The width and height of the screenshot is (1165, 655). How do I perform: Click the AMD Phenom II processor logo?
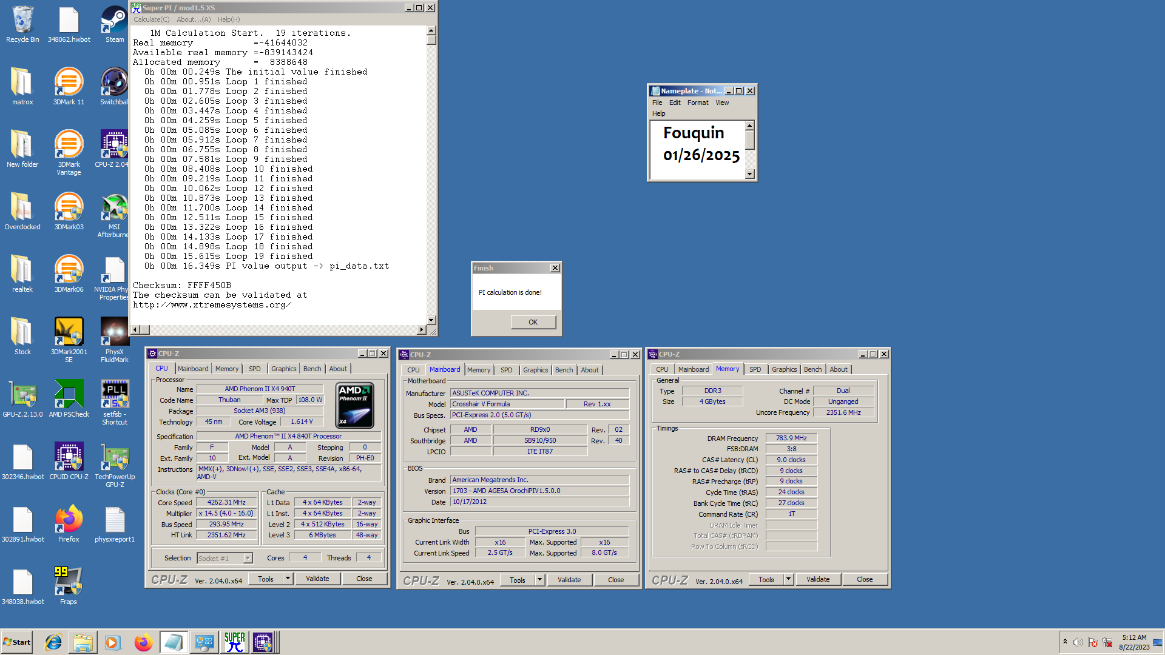tap(355, 405)
